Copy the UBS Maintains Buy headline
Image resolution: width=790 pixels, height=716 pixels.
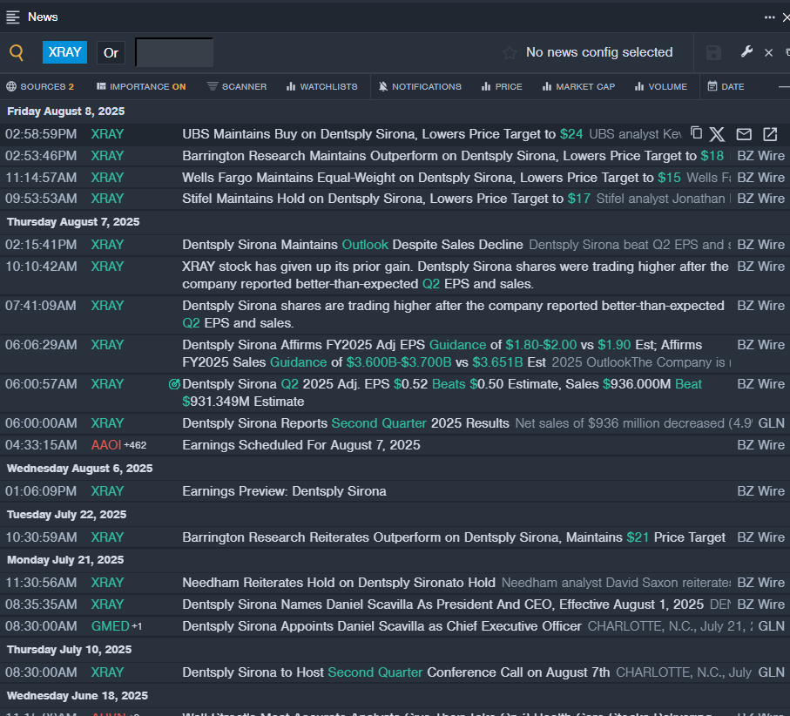pos(696,133)
